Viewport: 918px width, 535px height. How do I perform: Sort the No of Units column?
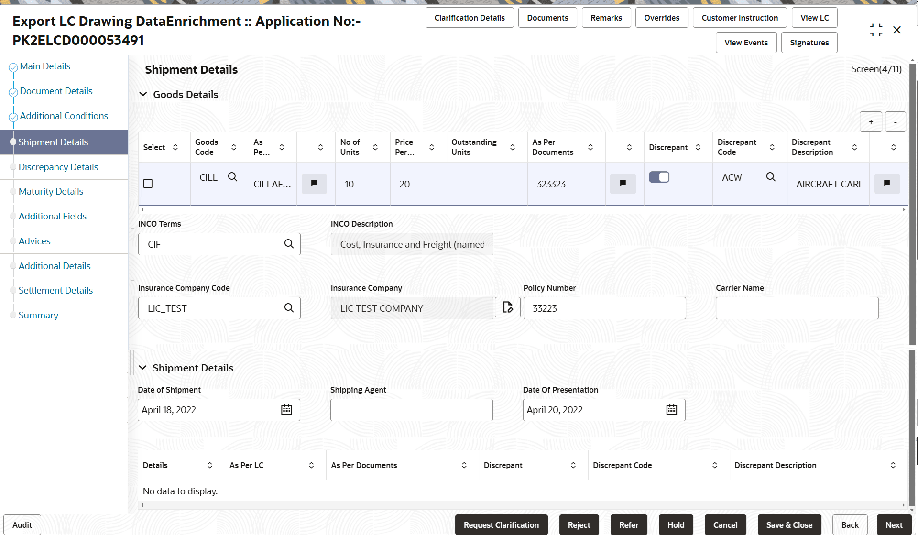375,147
